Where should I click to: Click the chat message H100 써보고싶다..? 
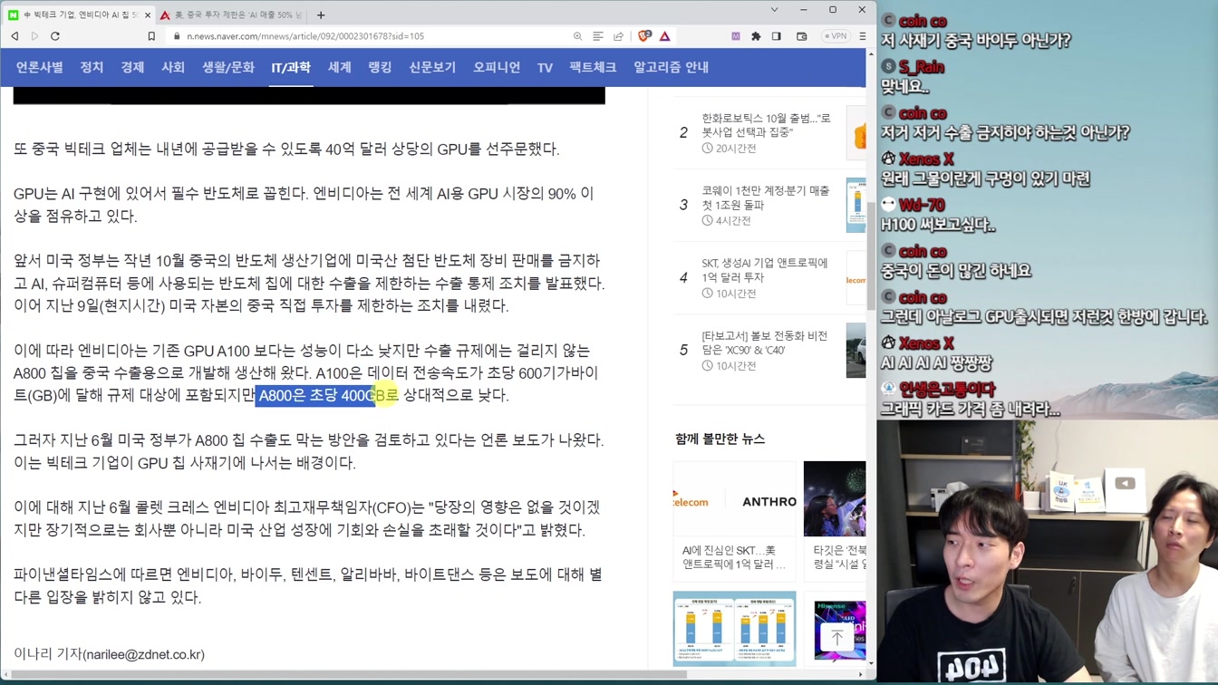coord(938,225)
